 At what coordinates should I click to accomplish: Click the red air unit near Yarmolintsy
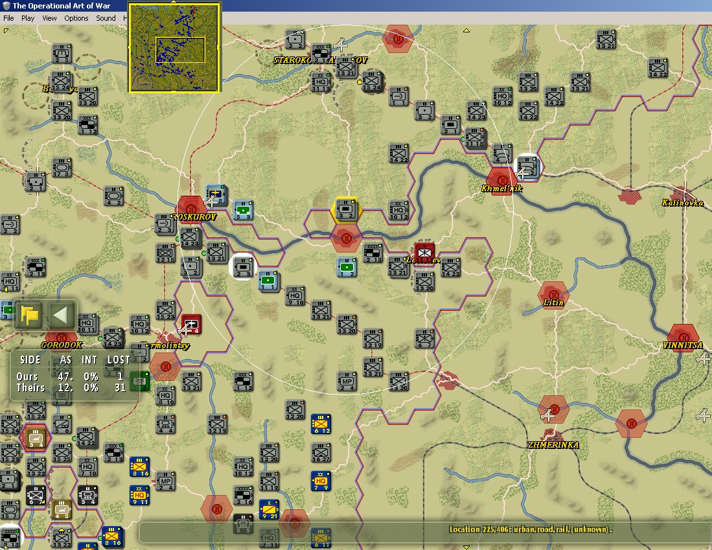[190, 325]
